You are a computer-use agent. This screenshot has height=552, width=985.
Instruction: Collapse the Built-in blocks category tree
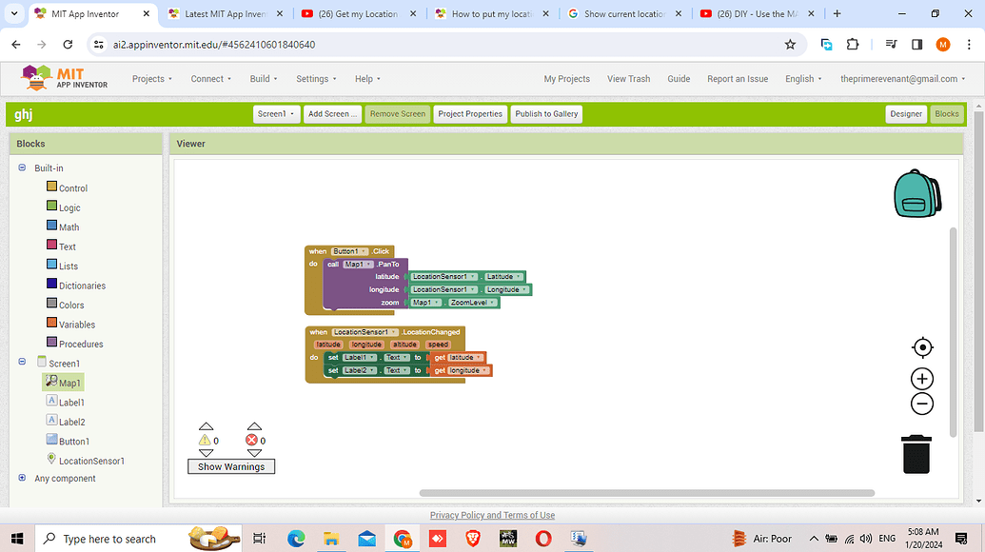(x=21, y=168)
